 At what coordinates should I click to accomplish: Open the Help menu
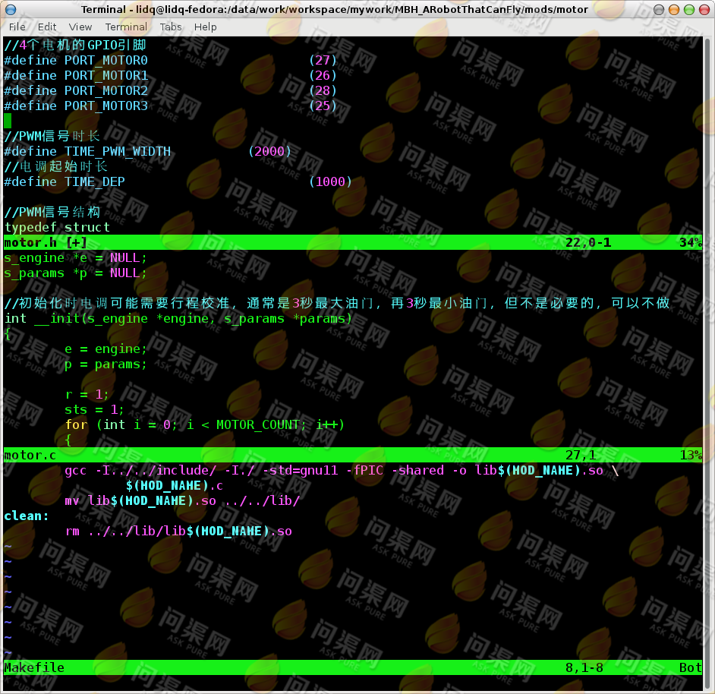pyautogui.click(x=205, y=27)
